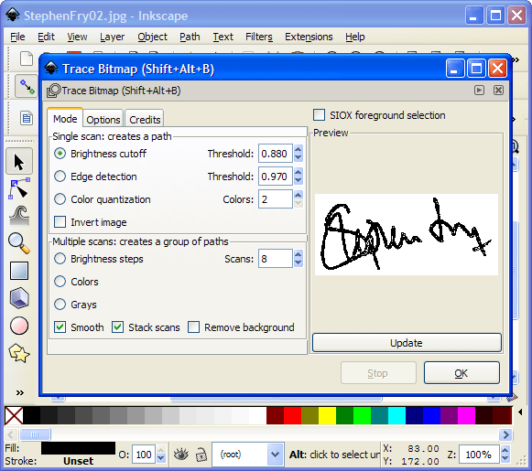This screenshot has width=532, height=471.
Task: Open the Object menu
Action: (152, 37)
